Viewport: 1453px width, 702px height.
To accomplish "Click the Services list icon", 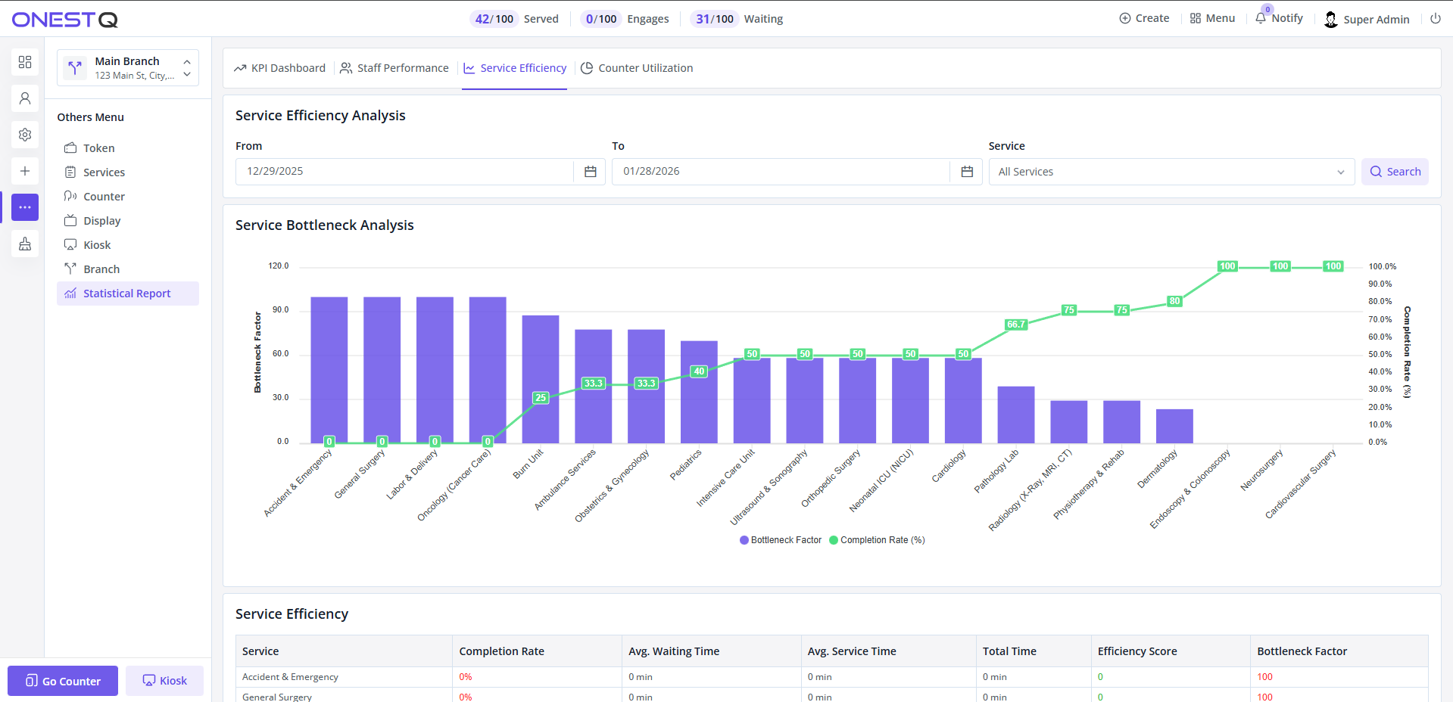I will pos(70,172).
